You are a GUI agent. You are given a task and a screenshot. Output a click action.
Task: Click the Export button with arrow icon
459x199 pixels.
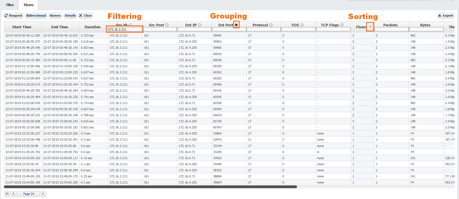445,16
